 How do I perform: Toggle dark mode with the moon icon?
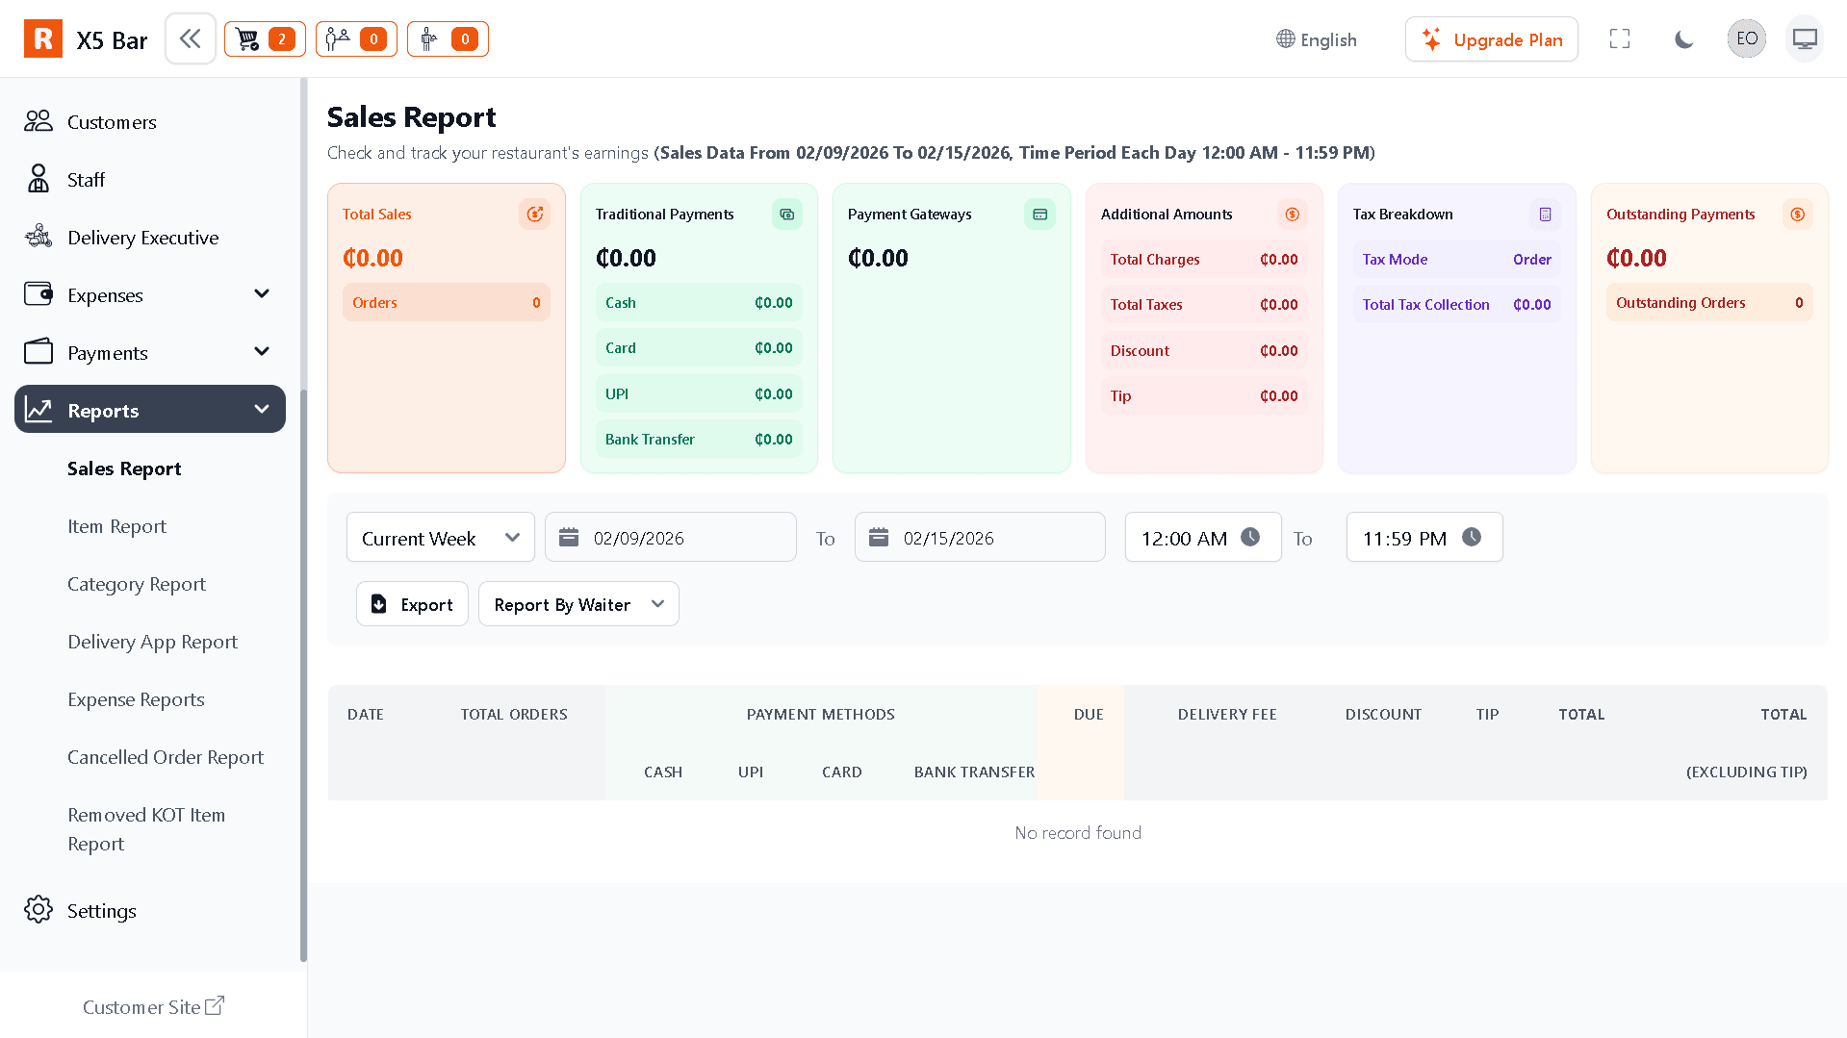pyautogui.click(x=1683, y=39)
